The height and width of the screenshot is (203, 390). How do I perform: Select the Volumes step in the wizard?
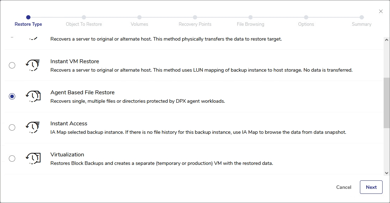click(139, 17)
